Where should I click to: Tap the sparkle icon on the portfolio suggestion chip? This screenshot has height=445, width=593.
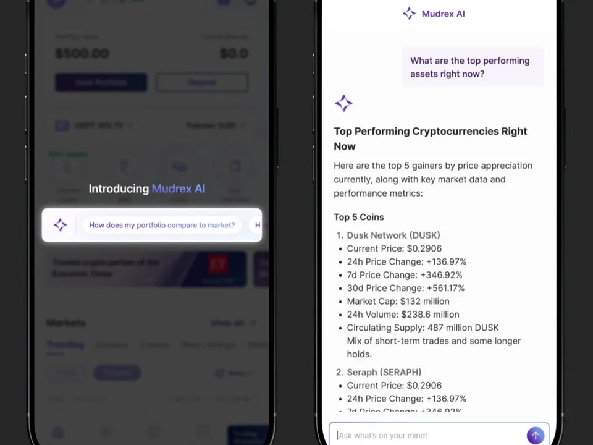click(60, 225)
